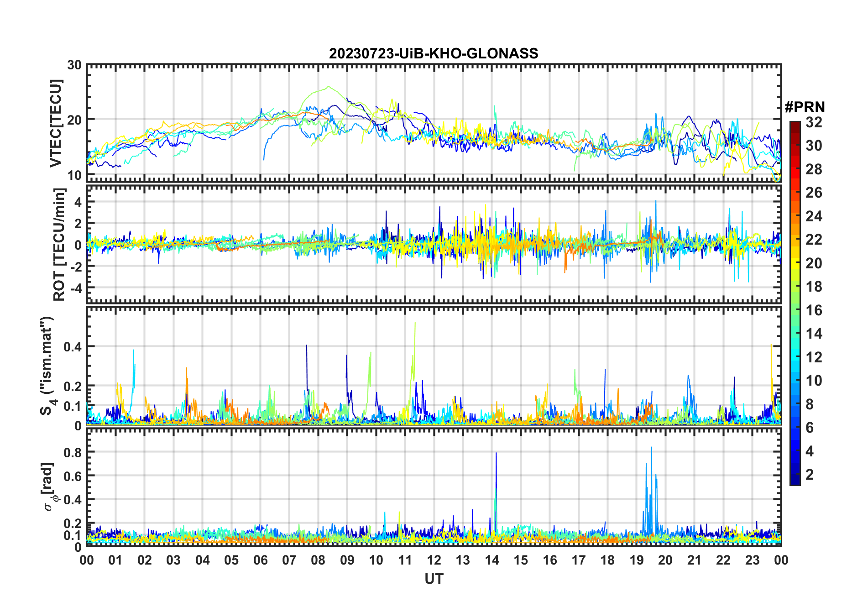Viewport: 868px width, 607px height.
Task: Click x-axis tick label 12
Action: pos(434,560)
